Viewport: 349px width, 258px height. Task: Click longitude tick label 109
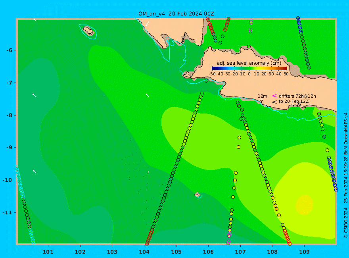click(x=304, y=252)
